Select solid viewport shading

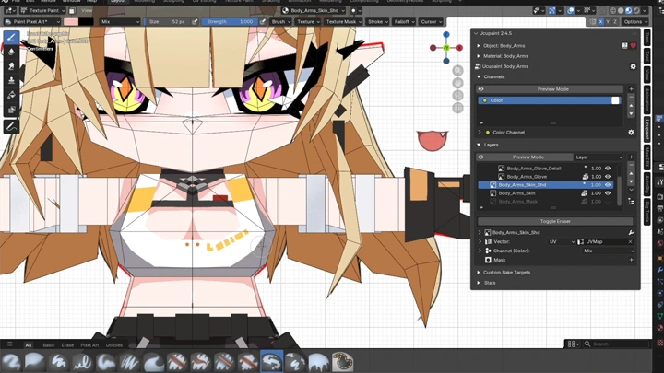(621, 10)
